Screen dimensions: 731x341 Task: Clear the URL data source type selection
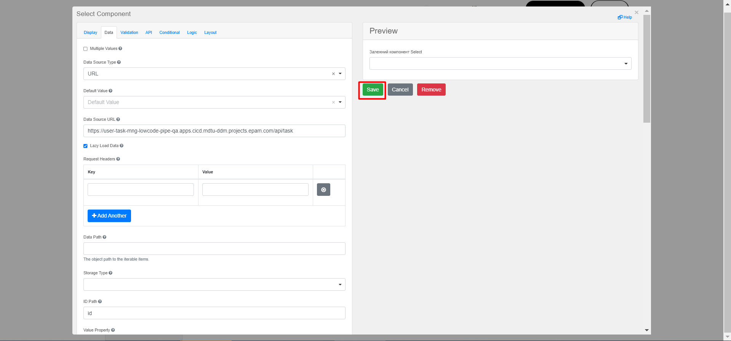coord(333,74)
